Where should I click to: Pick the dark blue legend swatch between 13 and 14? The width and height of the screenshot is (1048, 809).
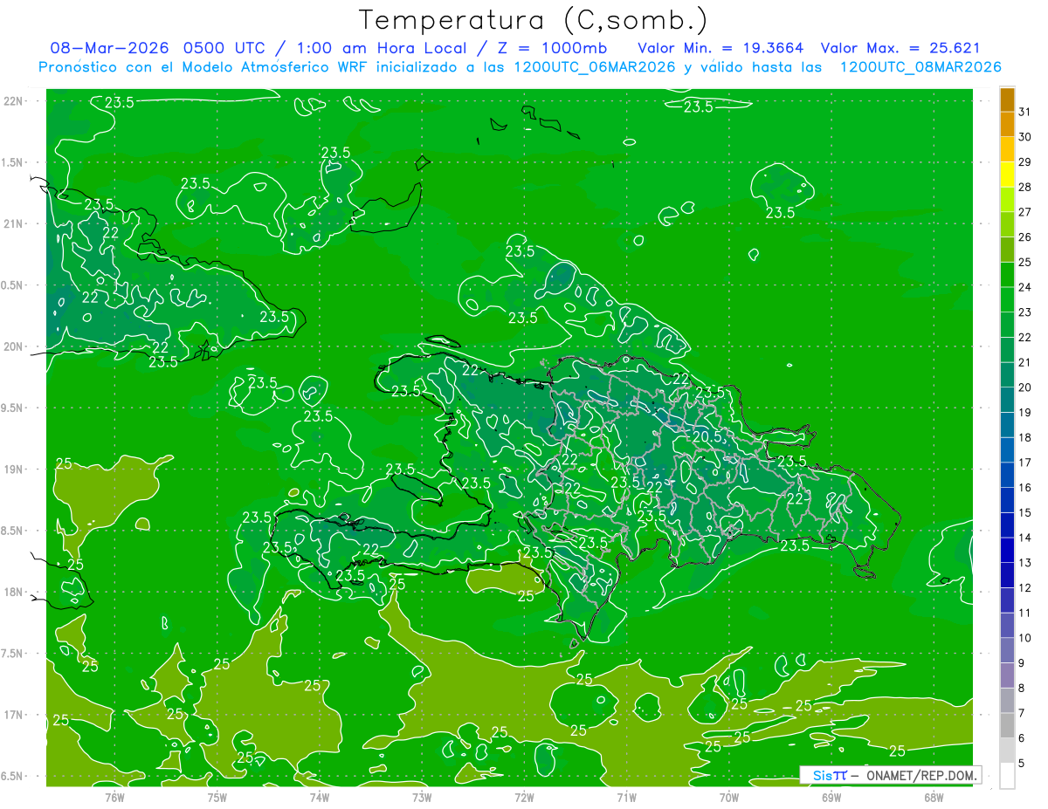(1007, 550)
